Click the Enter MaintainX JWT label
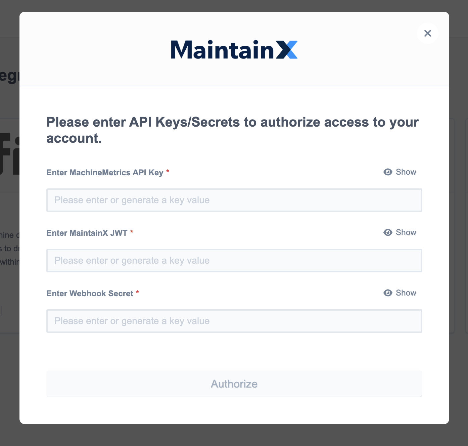 (87, 232)
